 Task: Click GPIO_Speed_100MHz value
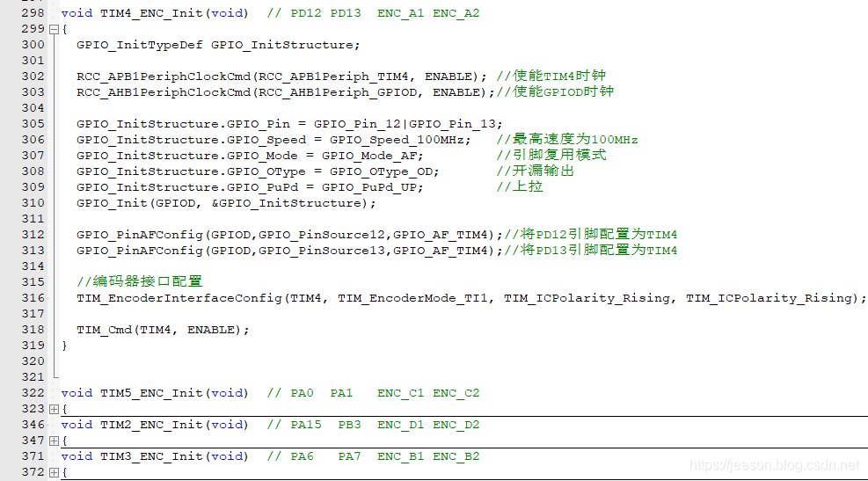point(397,140)
